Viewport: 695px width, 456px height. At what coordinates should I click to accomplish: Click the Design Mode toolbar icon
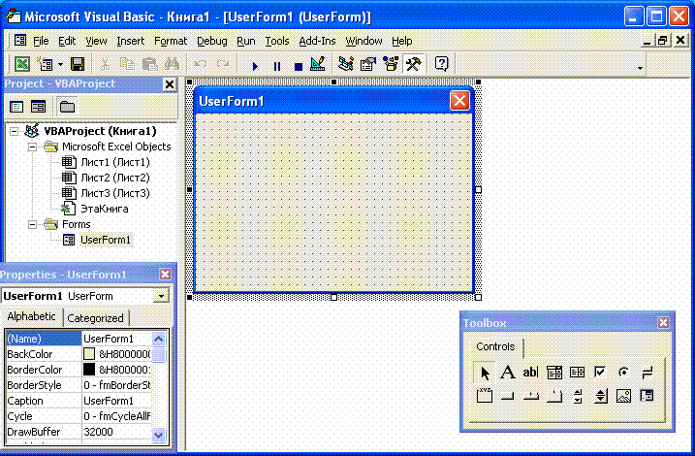[x=318, y=64]
